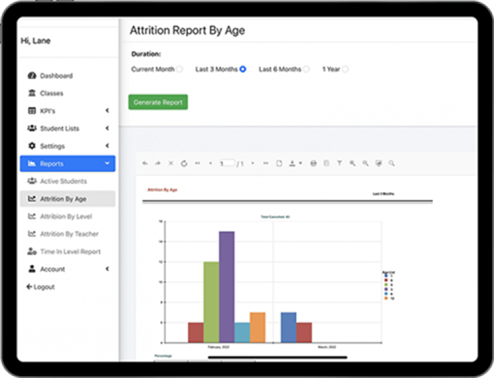Click the 'Hi, Lane' greeting text
The width and height of the screenshot is (494, 378).
(x=36, y=41)
